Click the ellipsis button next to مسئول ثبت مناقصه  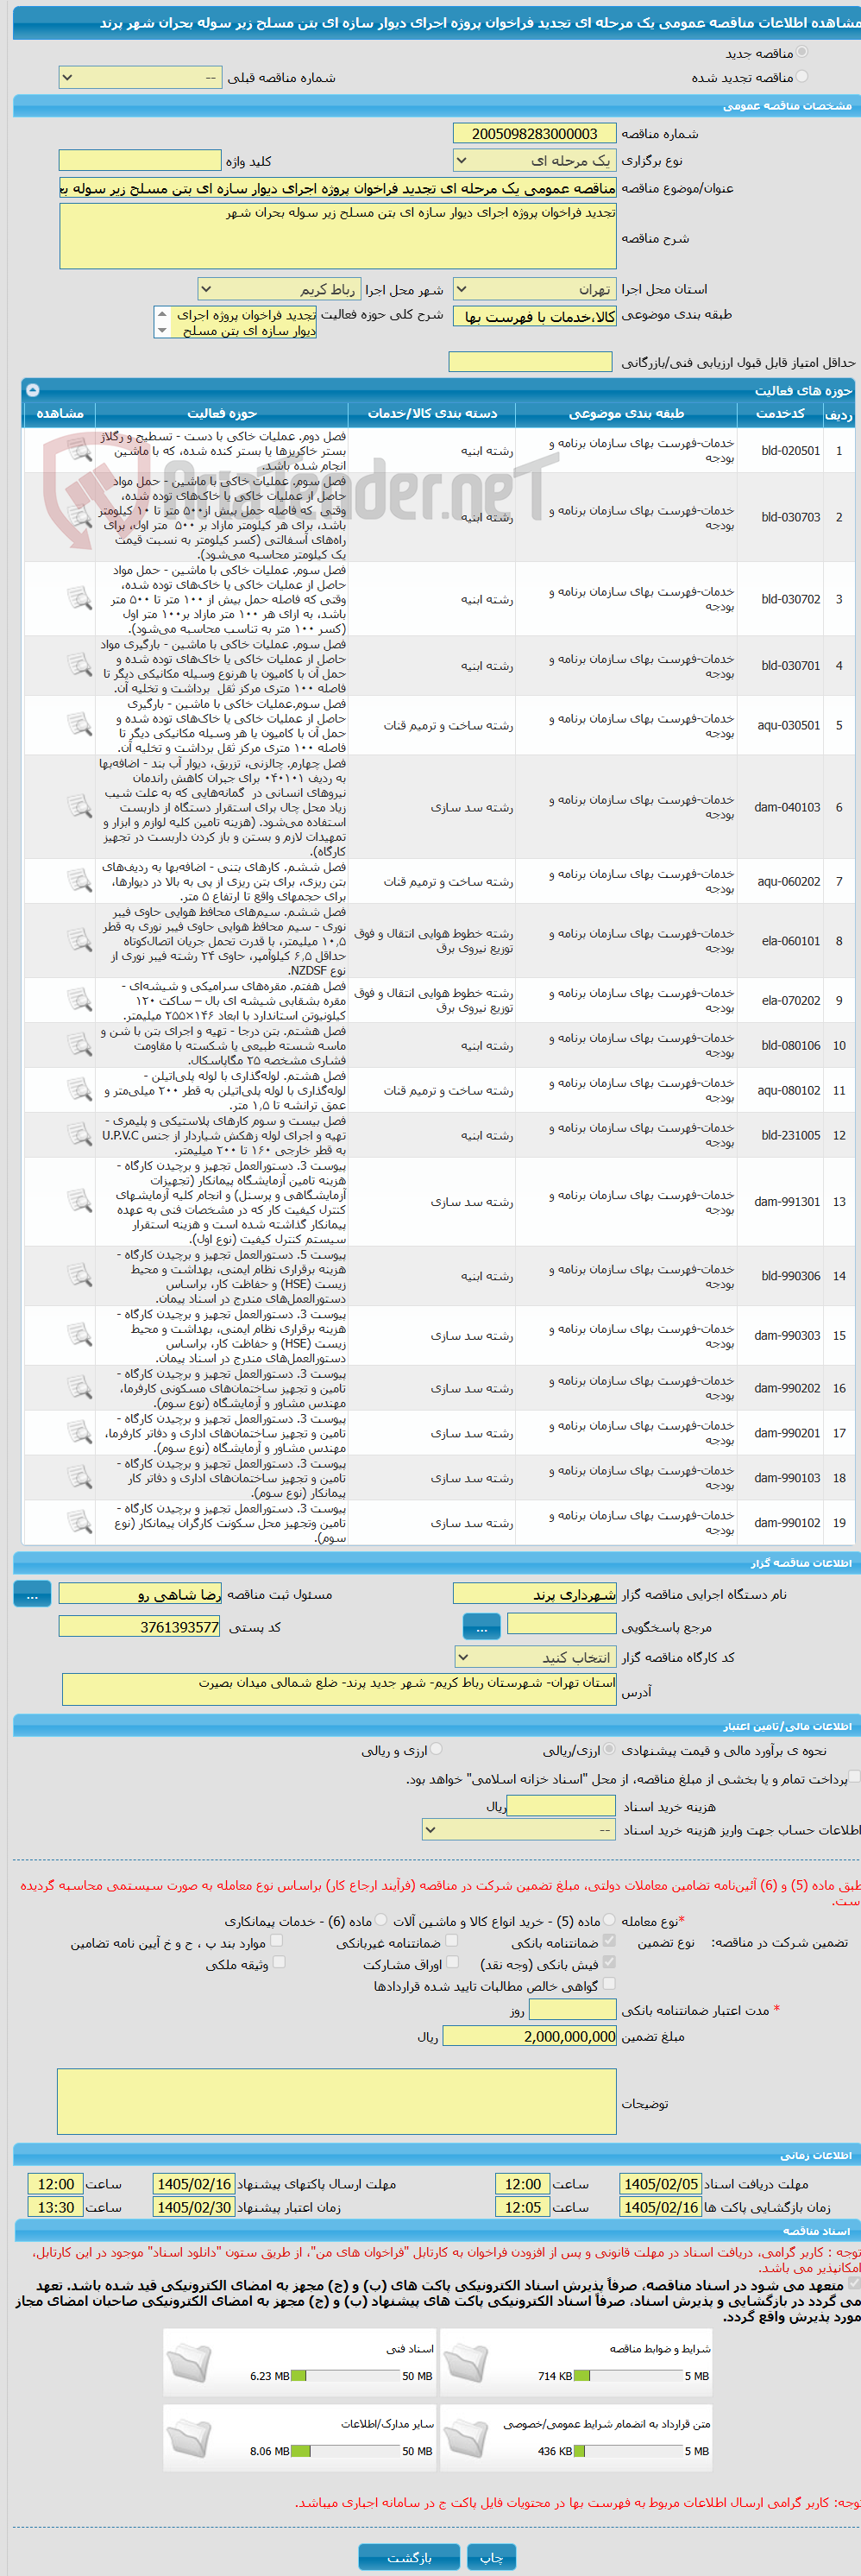[x=32, y=1595]
